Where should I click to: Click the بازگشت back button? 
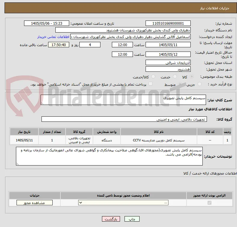(111, 219)
